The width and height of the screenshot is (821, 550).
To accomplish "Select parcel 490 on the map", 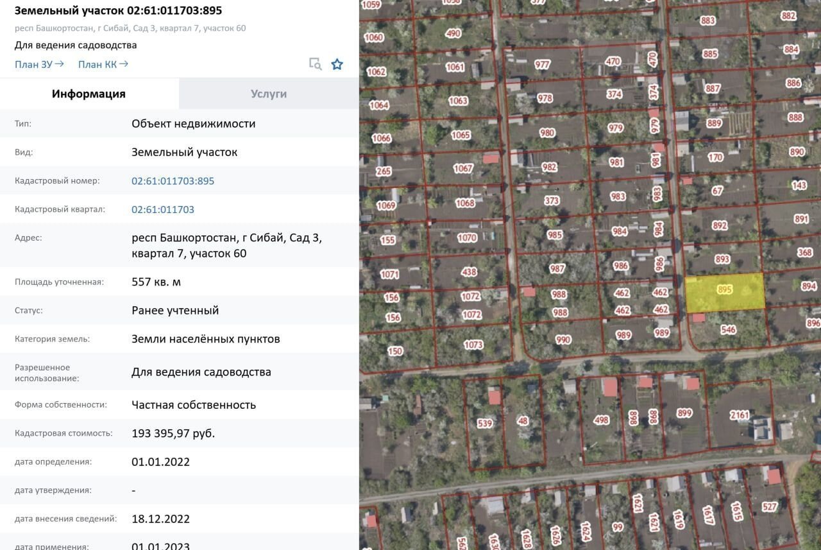I will [453, 33].
